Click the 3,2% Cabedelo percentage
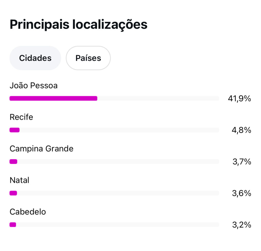 pyautogui.click(x=242, y=225)
